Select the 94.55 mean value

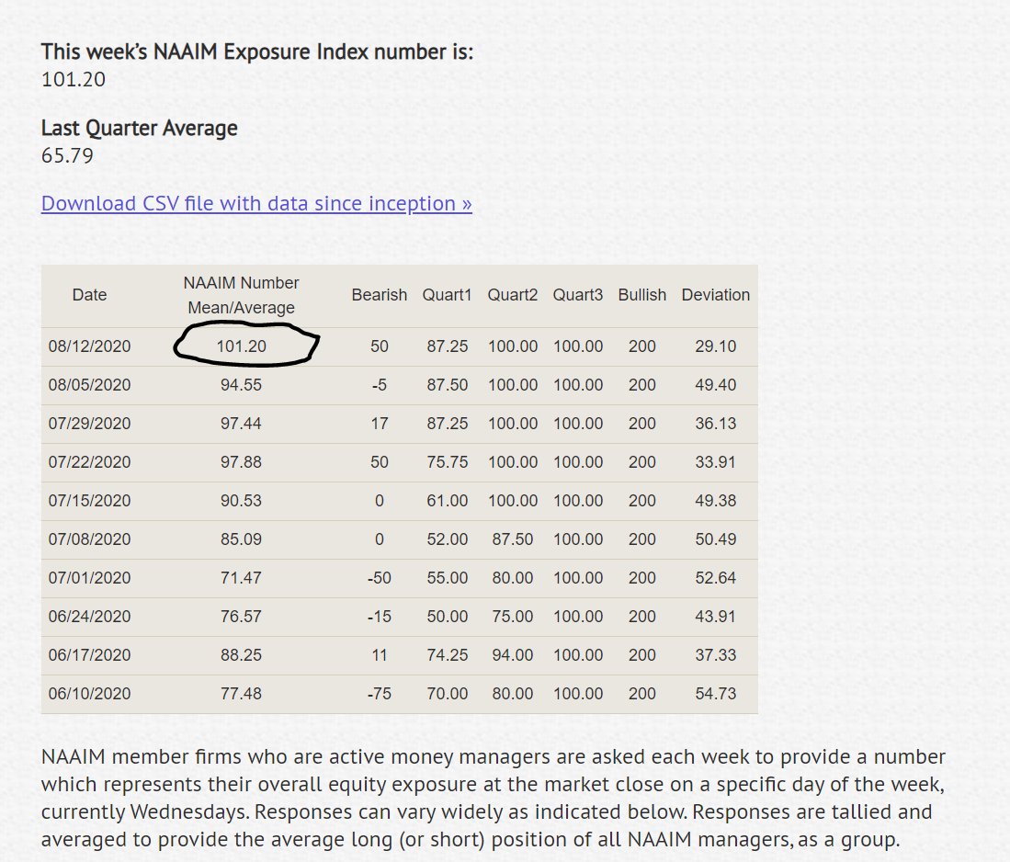coord(241,385)
